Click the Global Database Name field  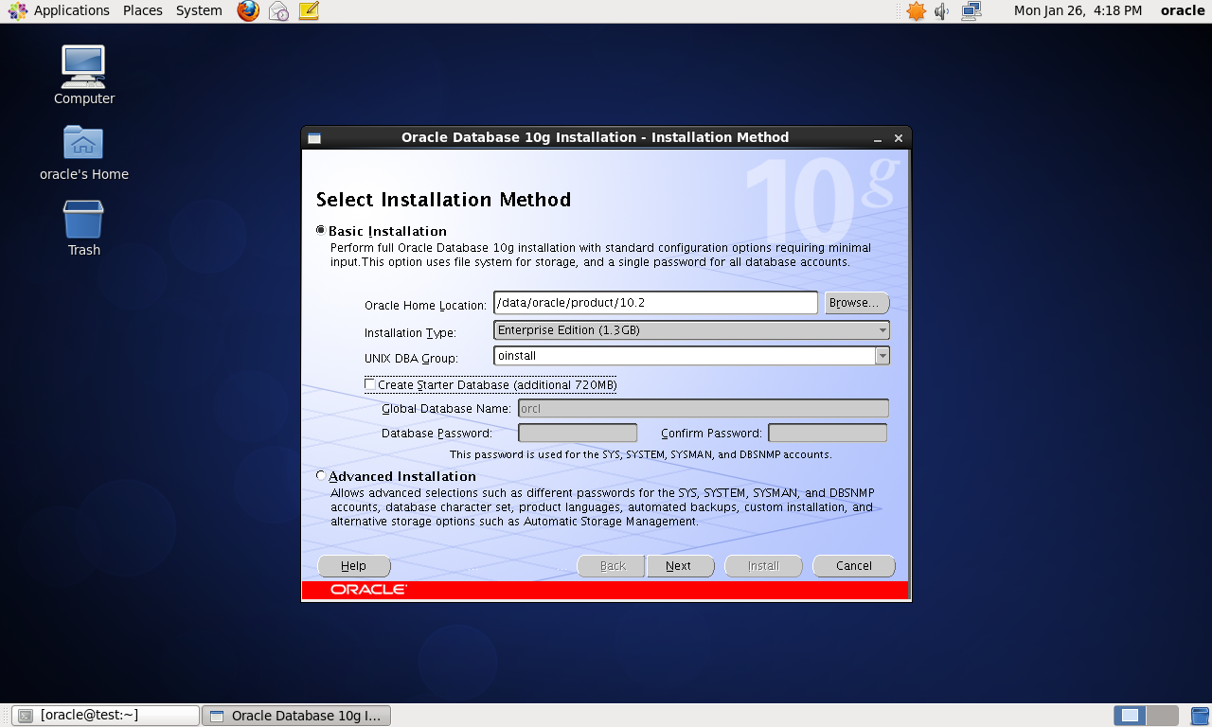(704, 409)
